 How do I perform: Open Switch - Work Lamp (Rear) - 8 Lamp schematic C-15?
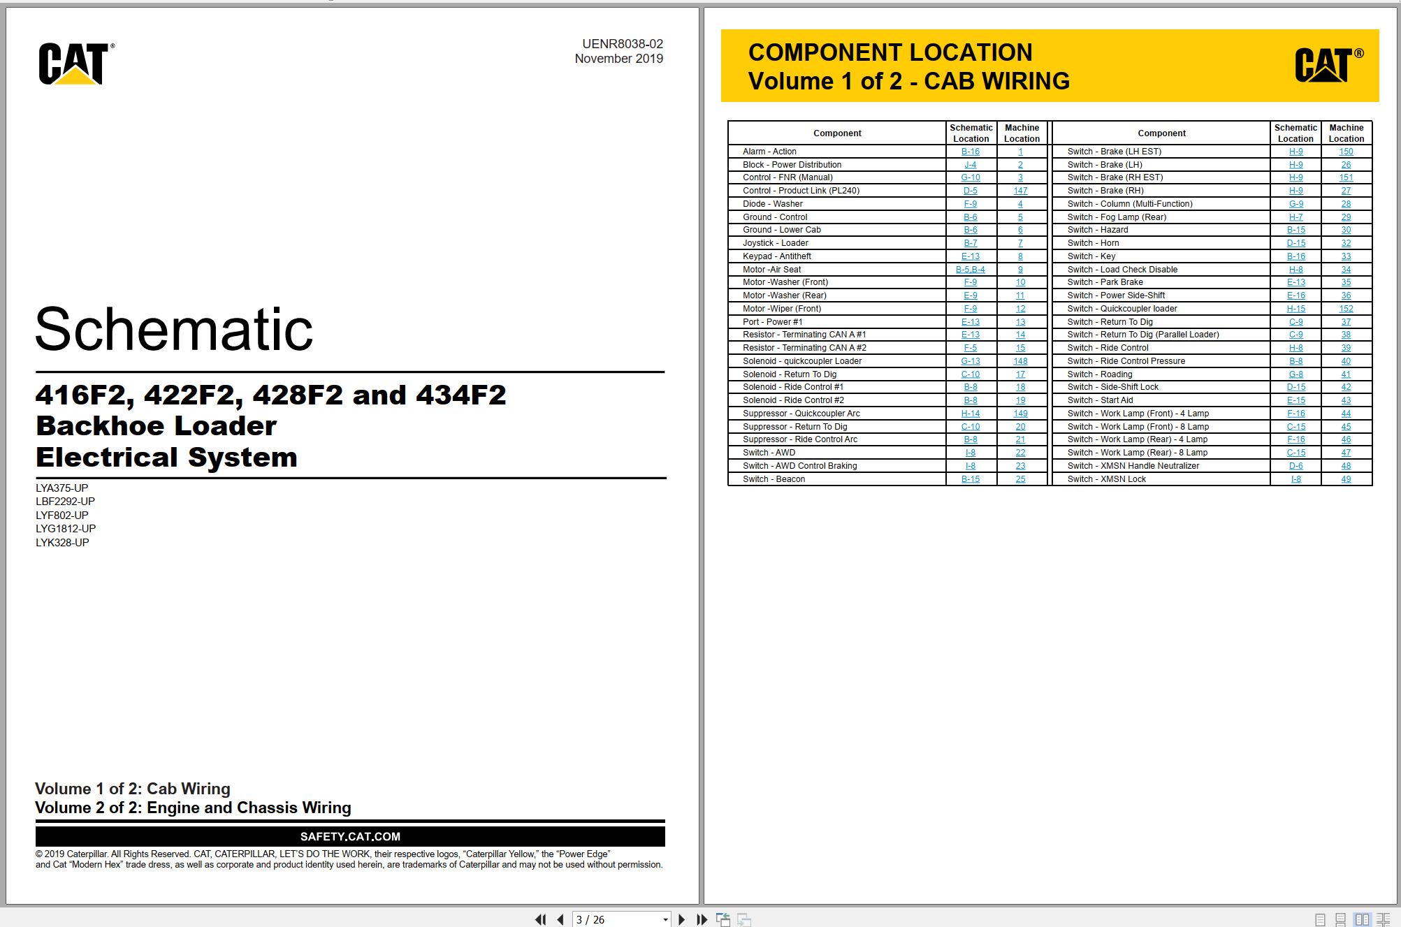(x=1295, y=453)
